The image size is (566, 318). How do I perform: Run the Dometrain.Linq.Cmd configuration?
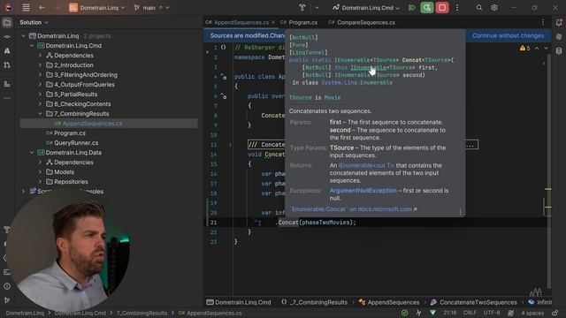tap(411, 8)
